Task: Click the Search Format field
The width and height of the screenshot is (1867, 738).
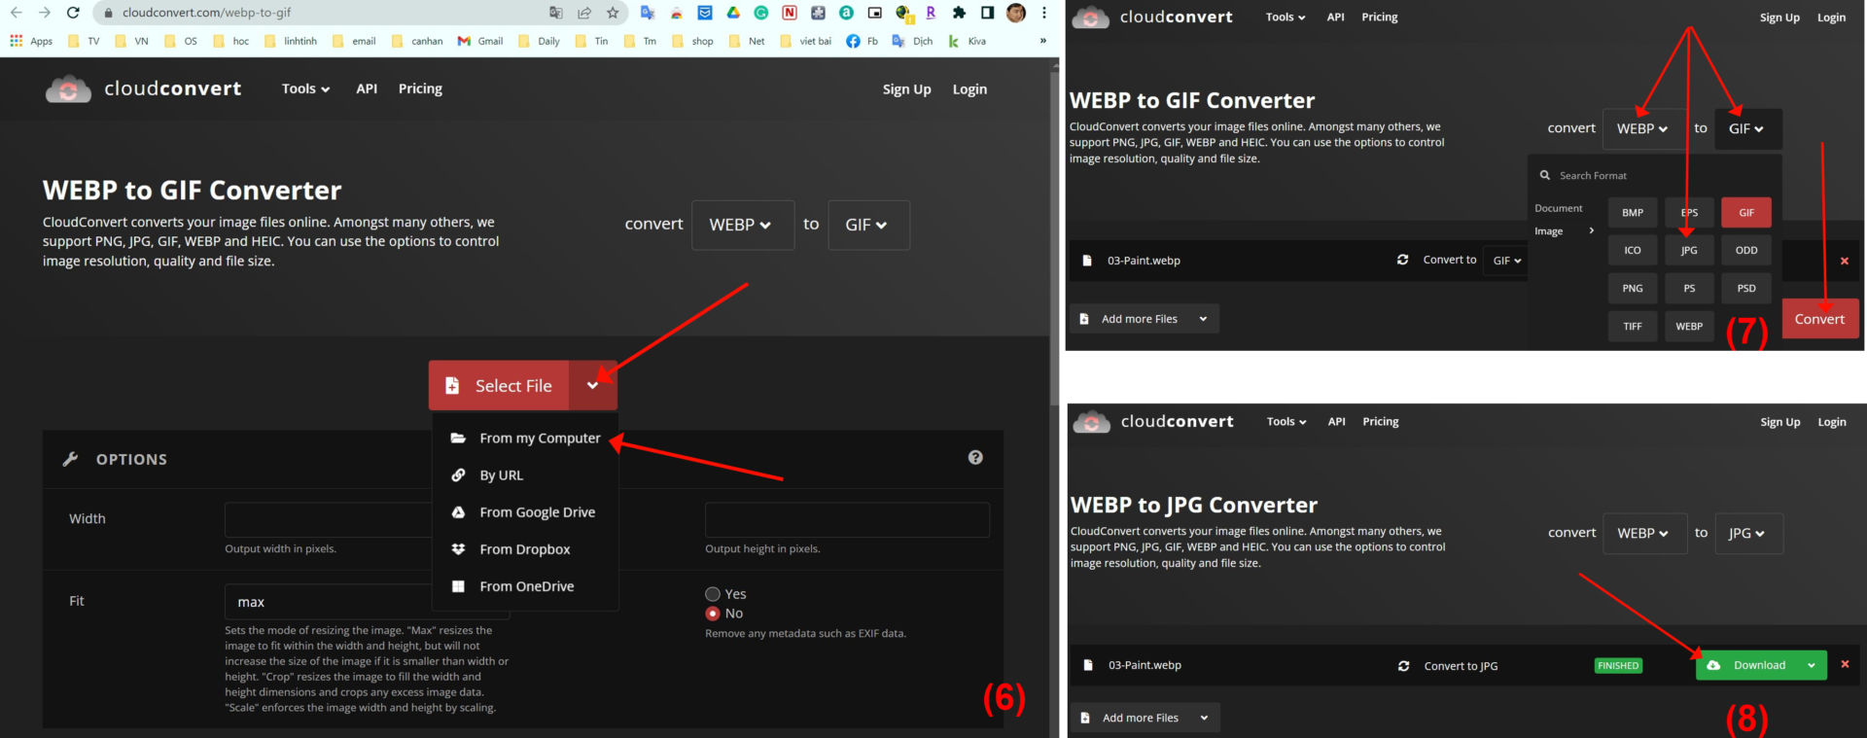Action: pyautogui.click(x=1655, y=176)
